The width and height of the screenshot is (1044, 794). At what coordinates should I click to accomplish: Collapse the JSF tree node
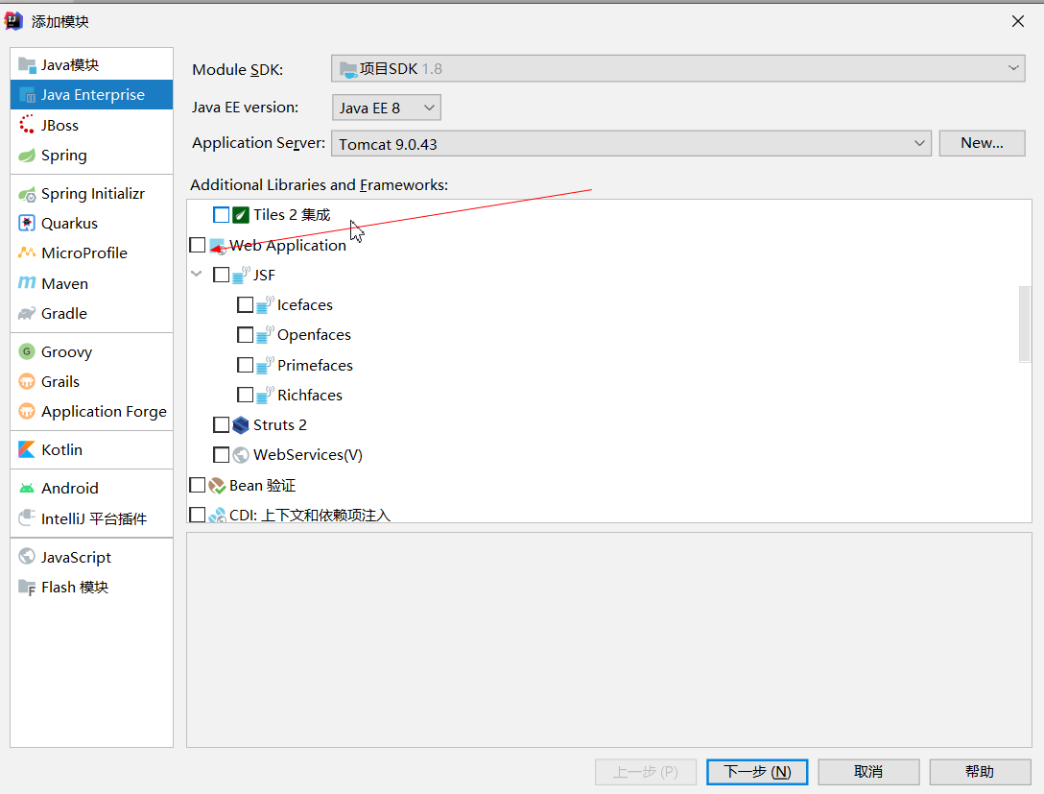(197, 274)
